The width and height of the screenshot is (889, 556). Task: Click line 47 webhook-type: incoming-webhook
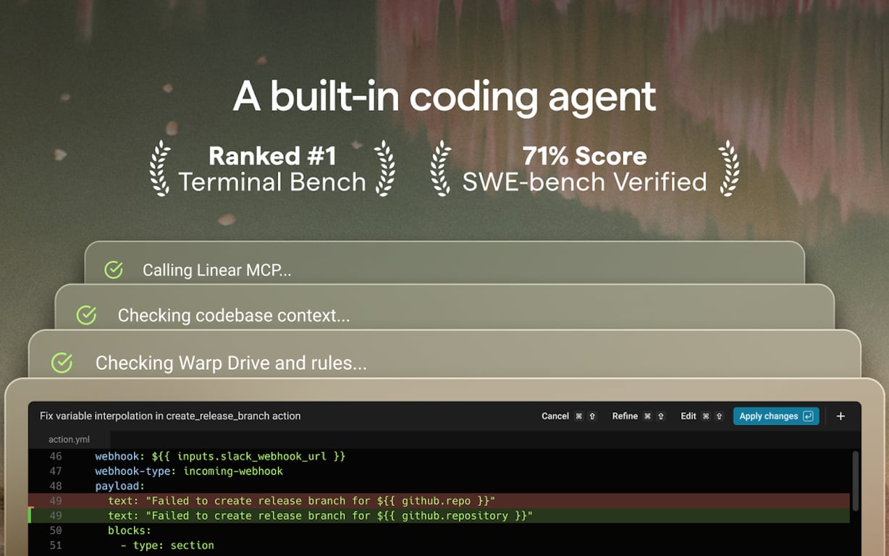pyautogui.click(x=189, y=471)
